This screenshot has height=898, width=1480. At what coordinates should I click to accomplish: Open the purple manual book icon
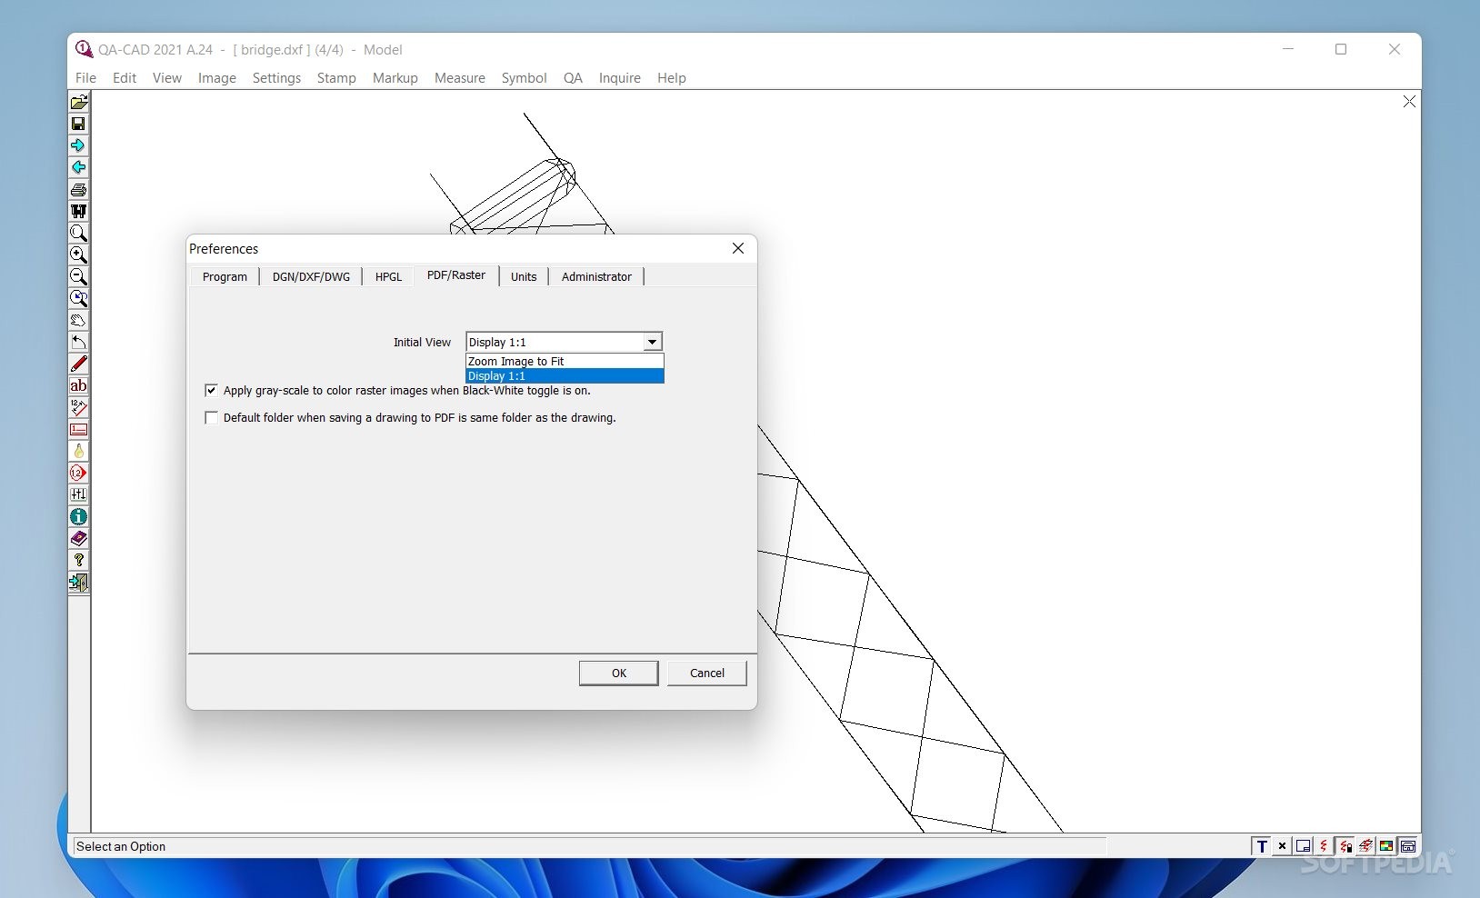point(79,538)
